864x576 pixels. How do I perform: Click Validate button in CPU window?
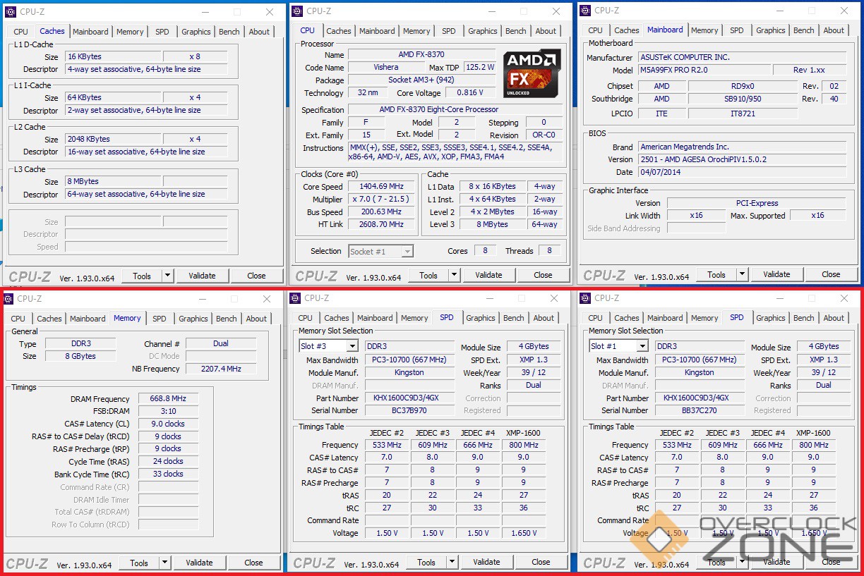488,275
